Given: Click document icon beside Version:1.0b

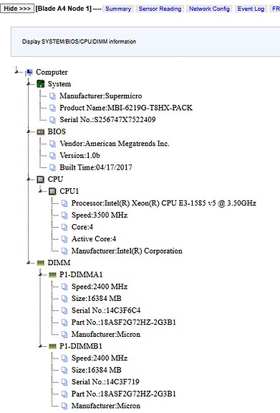Looking at the screenshot, I should click(x=52, y=155).
